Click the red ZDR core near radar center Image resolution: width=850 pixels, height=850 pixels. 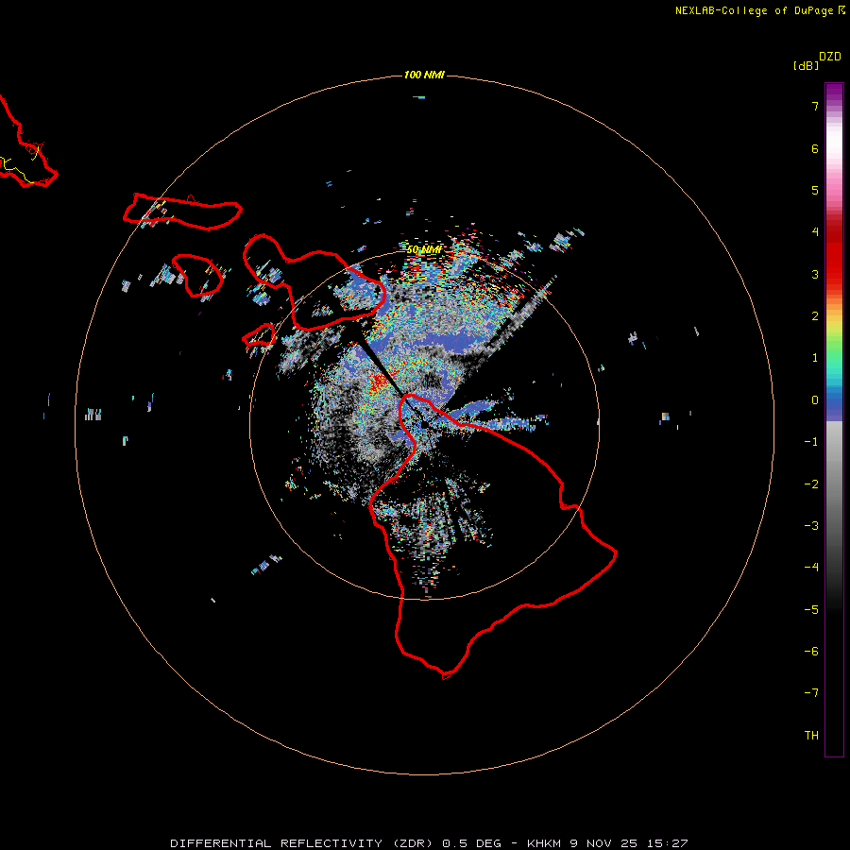click(379, 383)
